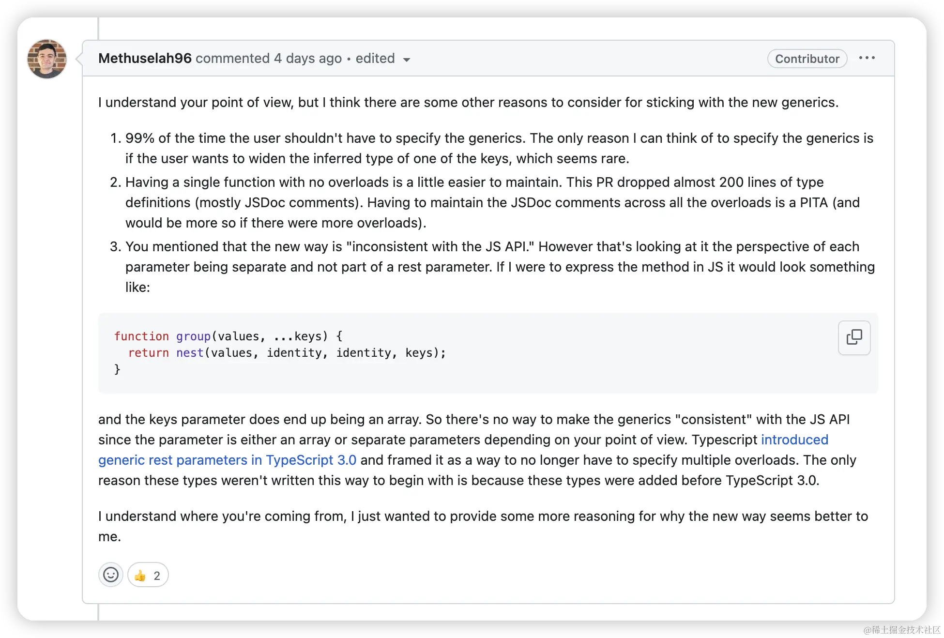
Task: Open the "edited" history dropdown
Action: coord(375,59)
